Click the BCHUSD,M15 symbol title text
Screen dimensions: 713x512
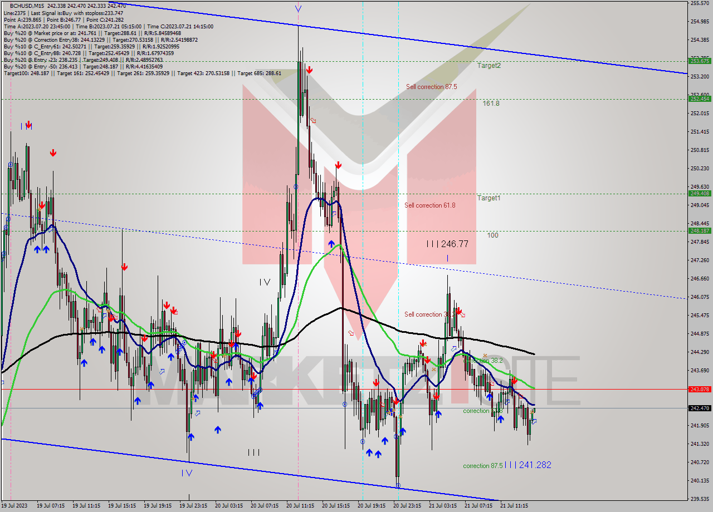[26, 6]
